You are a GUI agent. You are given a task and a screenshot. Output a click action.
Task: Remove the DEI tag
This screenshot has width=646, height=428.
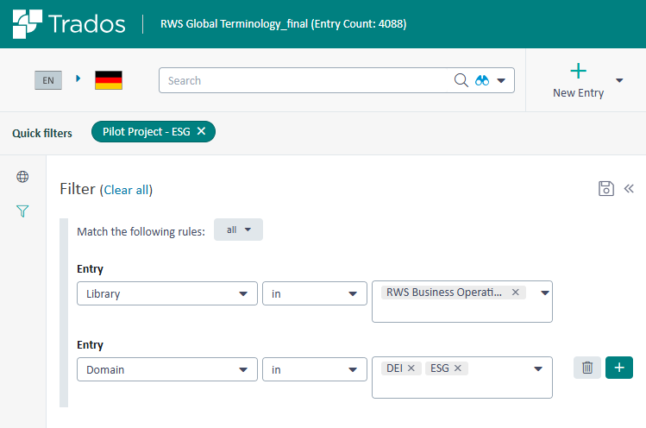(x=411, y=368)
